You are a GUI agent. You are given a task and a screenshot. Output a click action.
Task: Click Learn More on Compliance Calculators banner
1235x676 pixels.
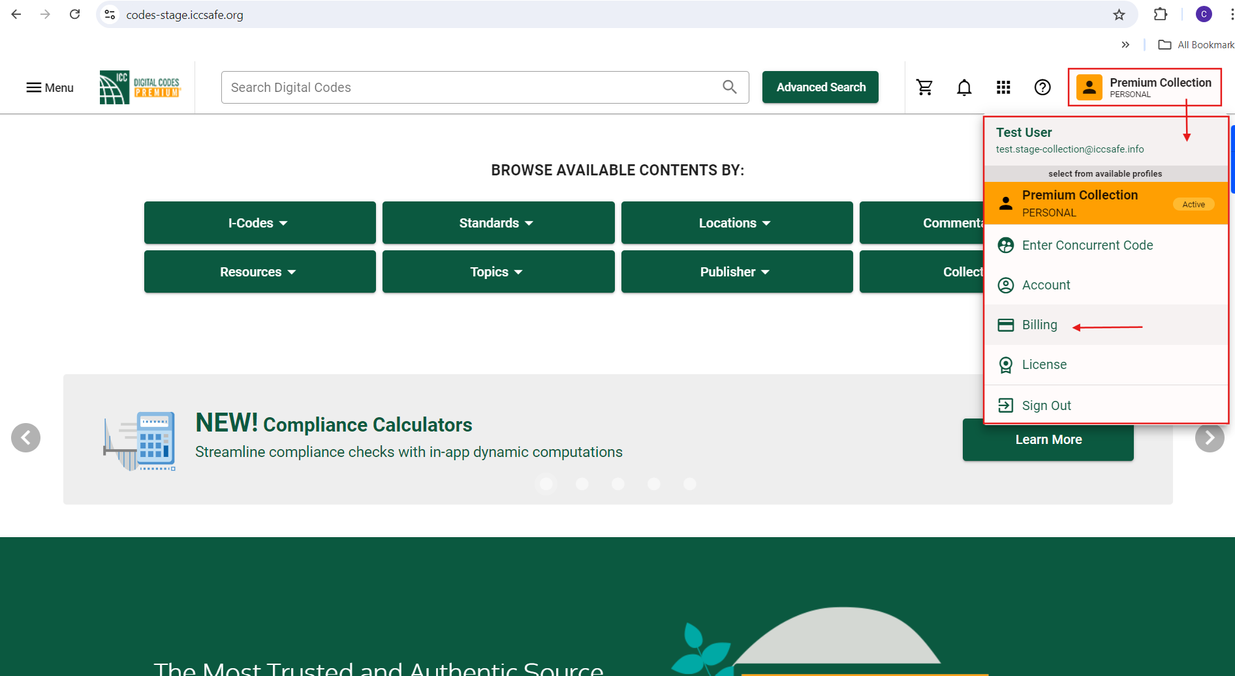click(x=1048, y=440)
